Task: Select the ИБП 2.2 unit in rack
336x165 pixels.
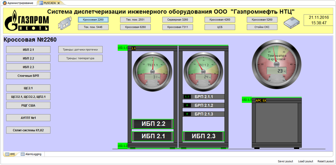Action: [152, 124]
